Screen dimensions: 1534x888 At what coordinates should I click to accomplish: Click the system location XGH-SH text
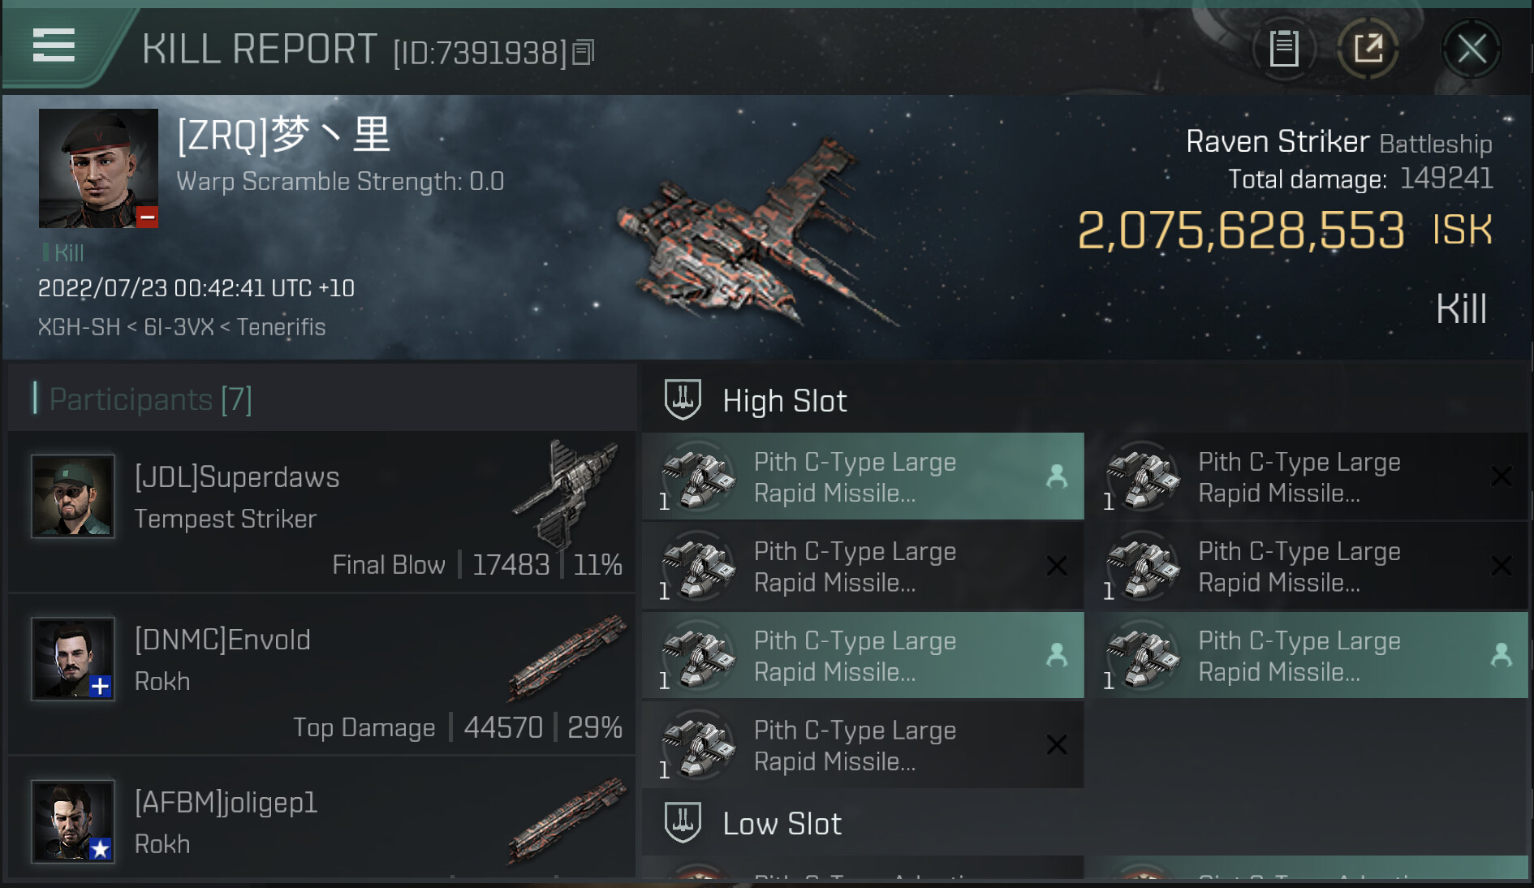pyautogui.click(x=79, y=327)
